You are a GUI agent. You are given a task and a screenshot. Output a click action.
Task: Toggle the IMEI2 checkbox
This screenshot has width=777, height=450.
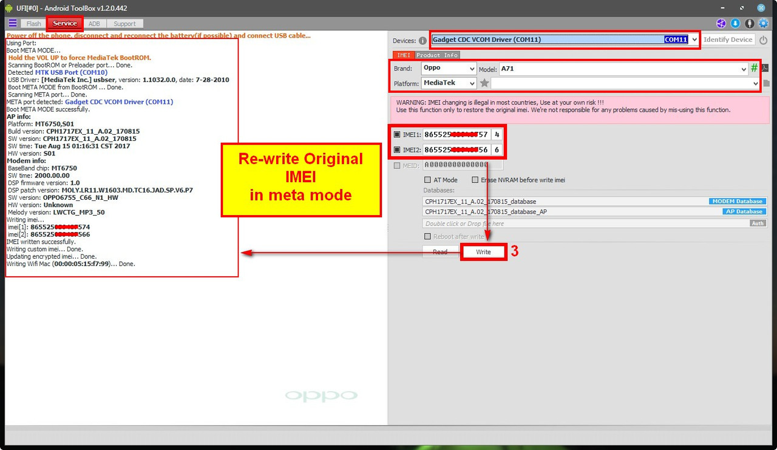[397, 149]
